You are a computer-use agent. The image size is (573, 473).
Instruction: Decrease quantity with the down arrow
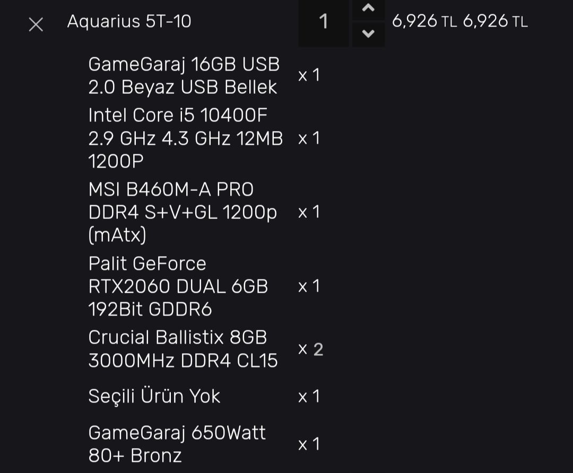click(x=368, y=34)
